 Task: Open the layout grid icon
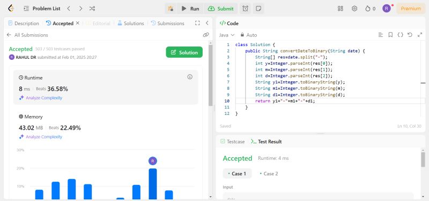click(340, 9)
